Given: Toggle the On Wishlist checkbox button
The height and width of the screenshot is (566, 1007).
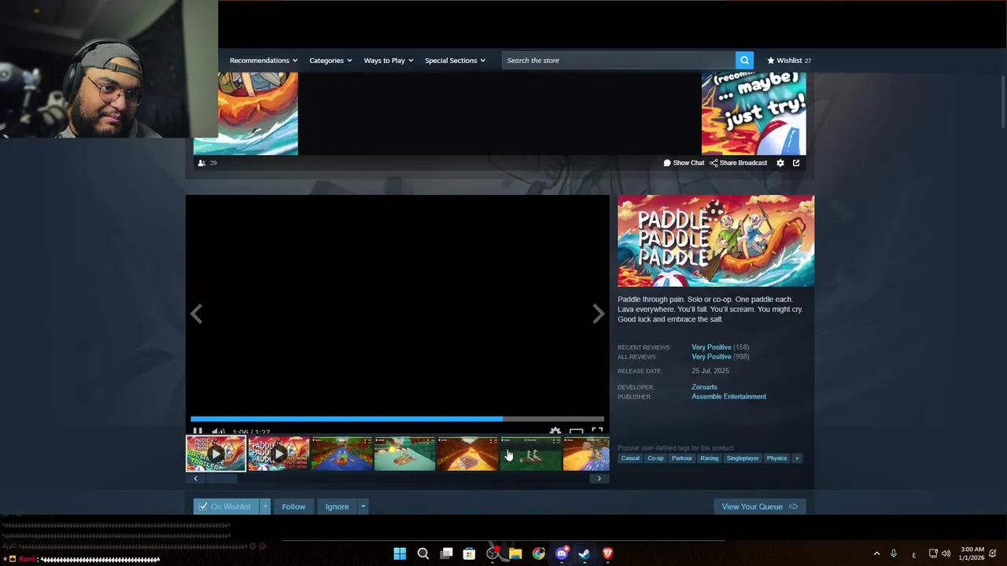Looking at the screenshot, I should click(226, 506).
